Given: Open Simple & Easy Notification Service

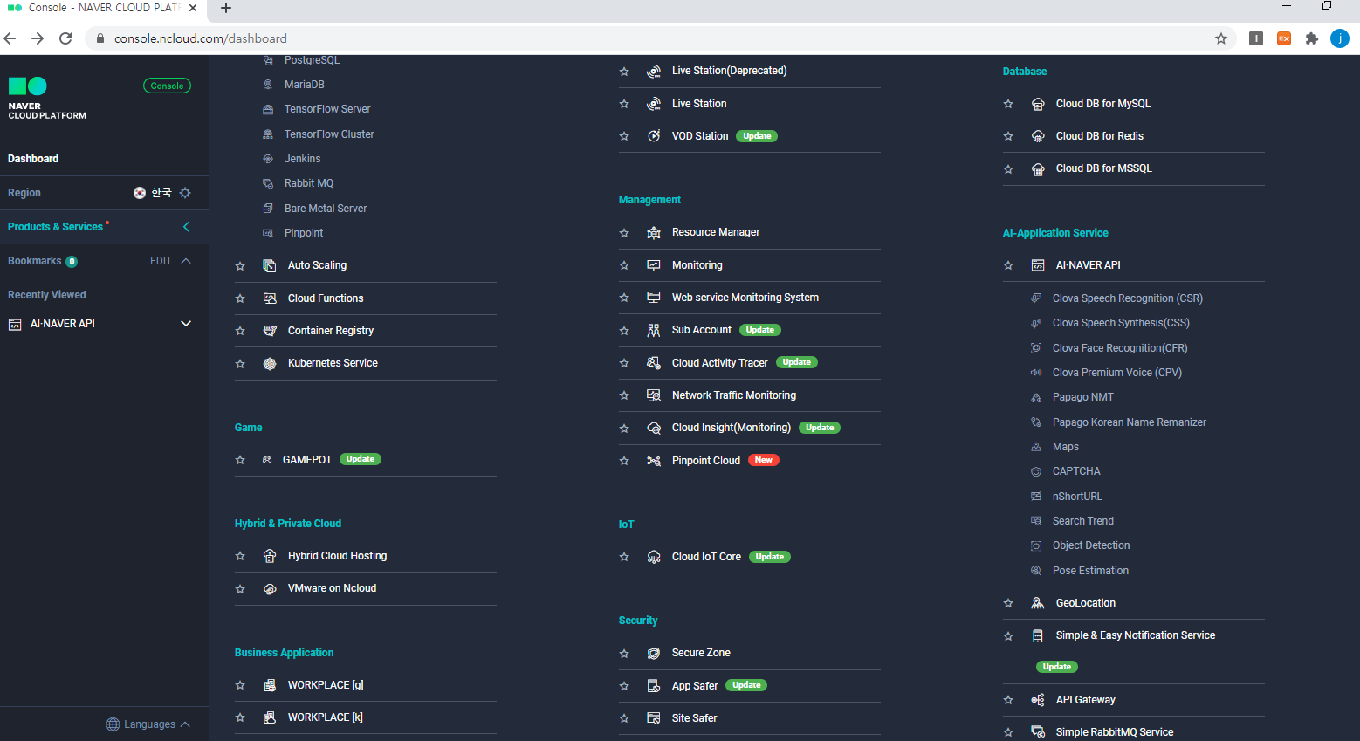Looking at the screenshot, I should 1136,635.
